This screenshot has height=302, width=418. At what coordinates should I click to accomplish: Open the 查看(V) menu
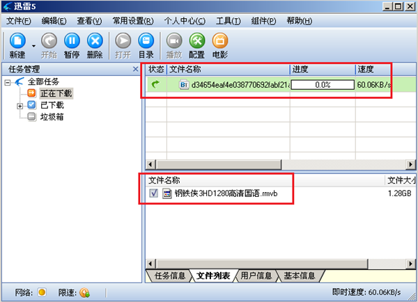point(89,21)
